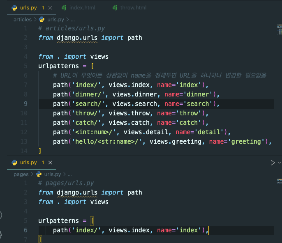
Task: Click the 'catch/' route string
Action: click(88, 123)
